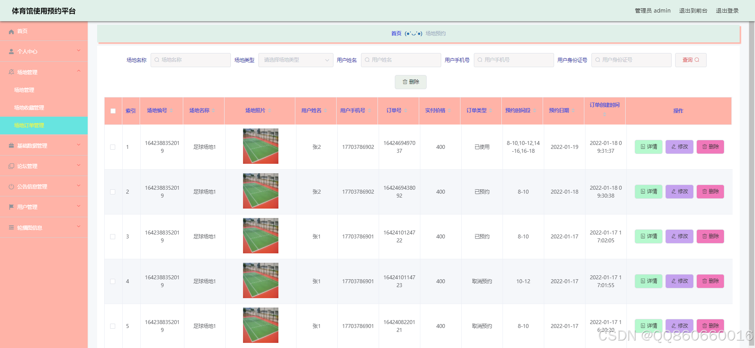The height and width of the screenshot is (348, 755).
Task: Click 删除 for order 1642469497037
Action: point(710,147)
